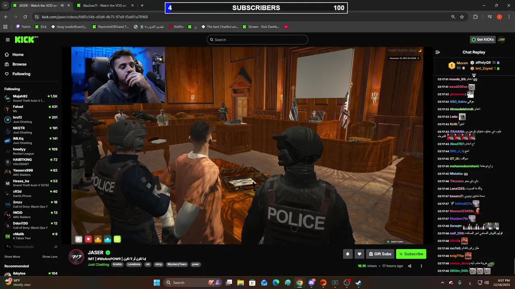Open the tab search dropdown arrow

tap(5, 6)
